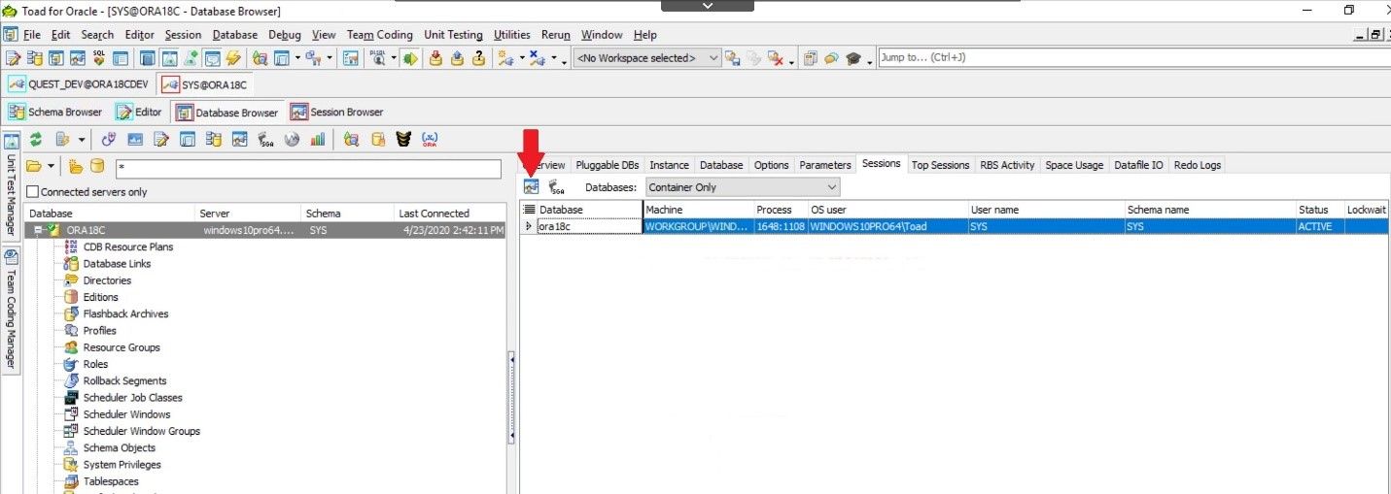Click the (x) ORA icon in browser toolbar
The height and width of the screenshot is (494, 1391).
429,139
